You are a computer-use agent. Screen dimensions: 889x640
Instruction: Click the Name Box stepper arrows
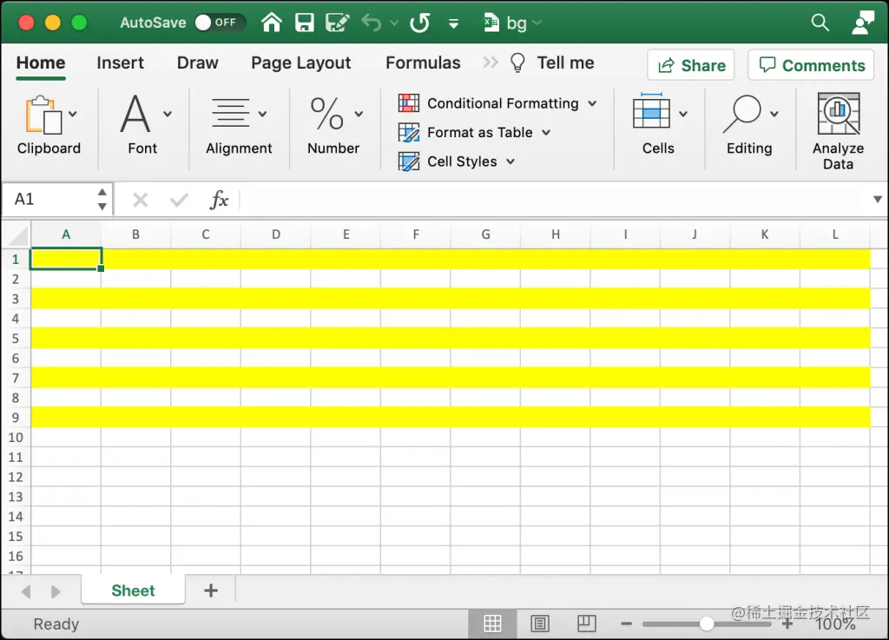coord(102,199)
